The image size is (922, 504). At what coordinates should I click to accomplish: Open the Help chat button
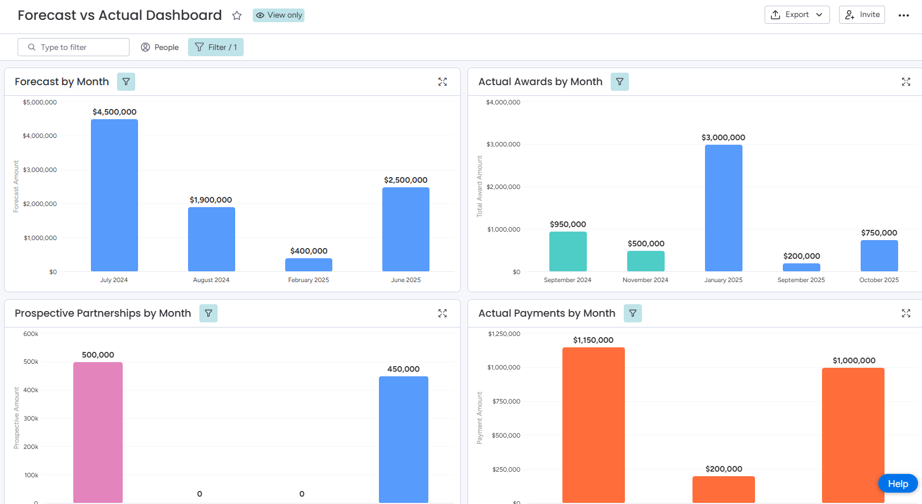(x=898, y=484)
